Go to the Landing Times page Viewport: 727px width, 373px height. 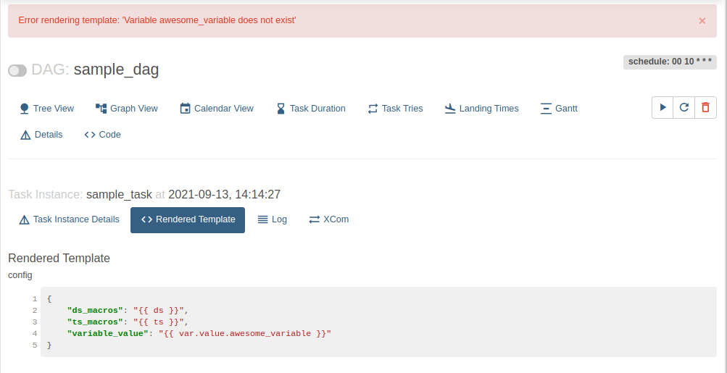(489, 109)
